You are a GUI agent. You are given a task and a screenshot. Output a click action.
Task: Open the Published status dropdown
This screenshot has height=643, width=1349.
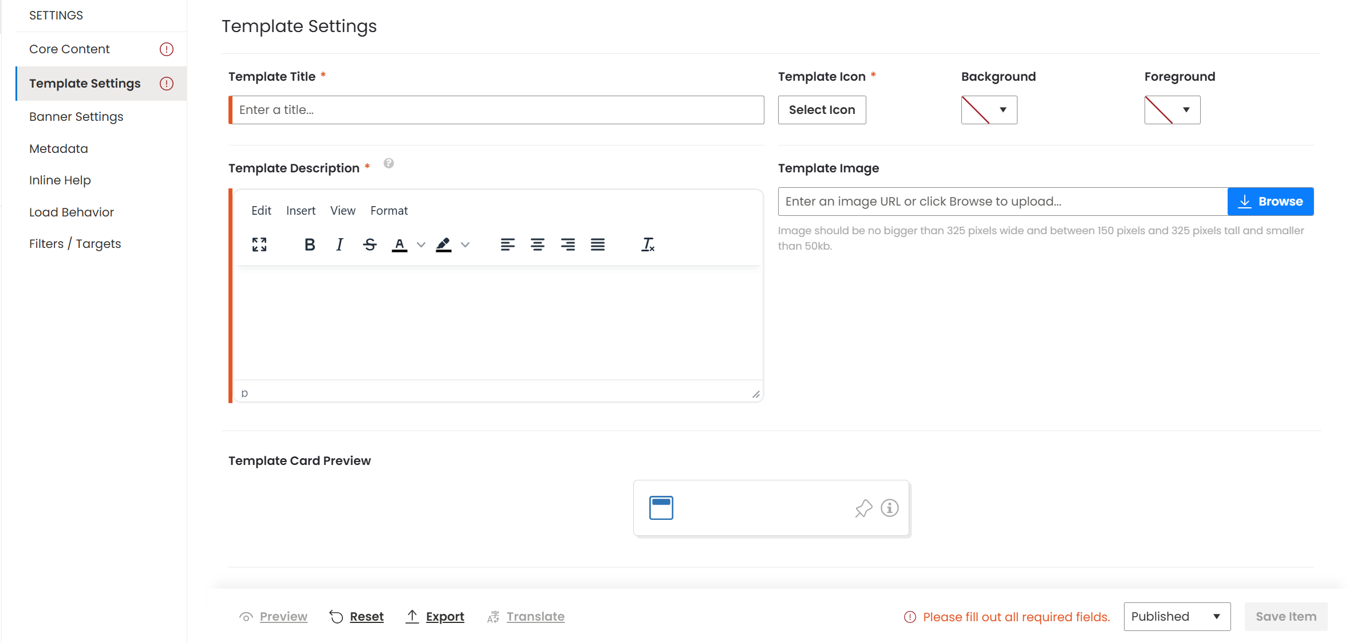(x=1177, y=617)
